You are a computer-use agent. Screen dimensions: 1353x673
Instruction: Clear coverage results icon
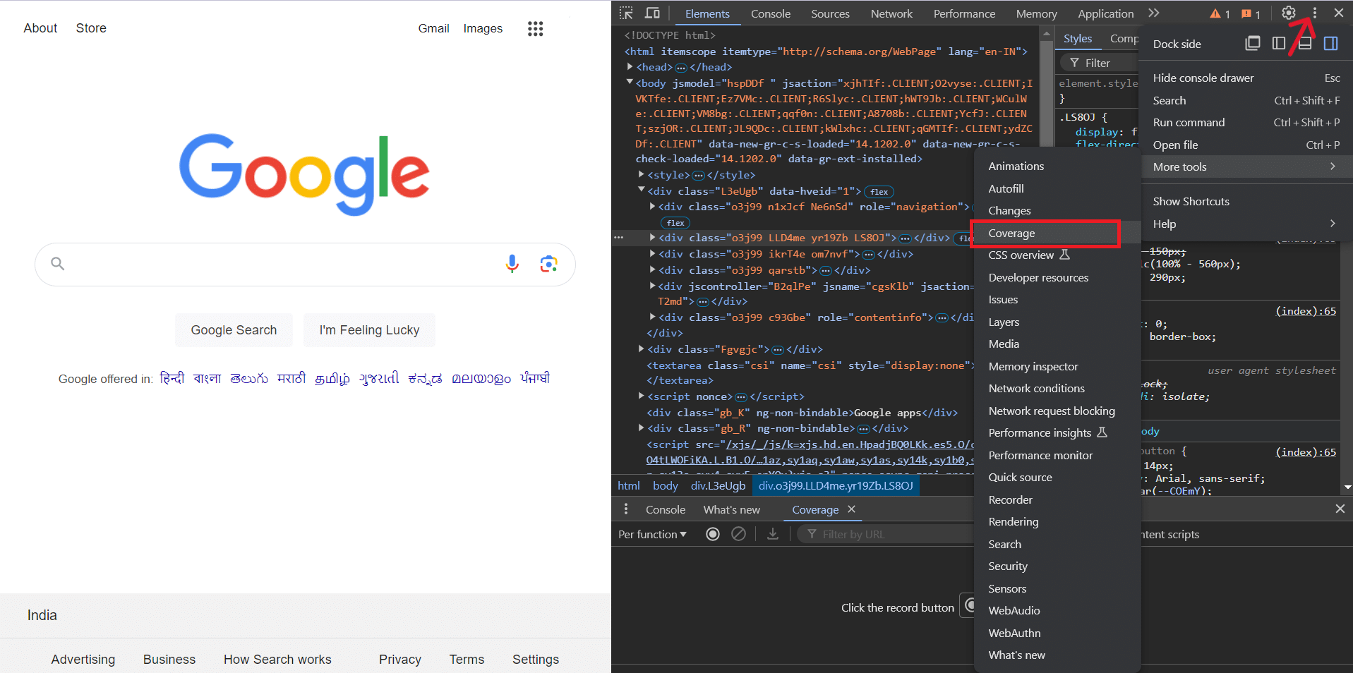tap(738, 534)
